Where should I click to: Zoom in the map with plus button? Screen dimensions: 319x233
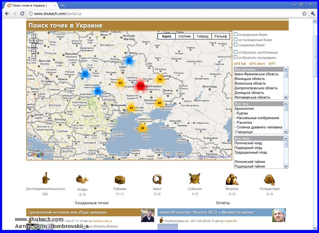[x=34, y=51]
